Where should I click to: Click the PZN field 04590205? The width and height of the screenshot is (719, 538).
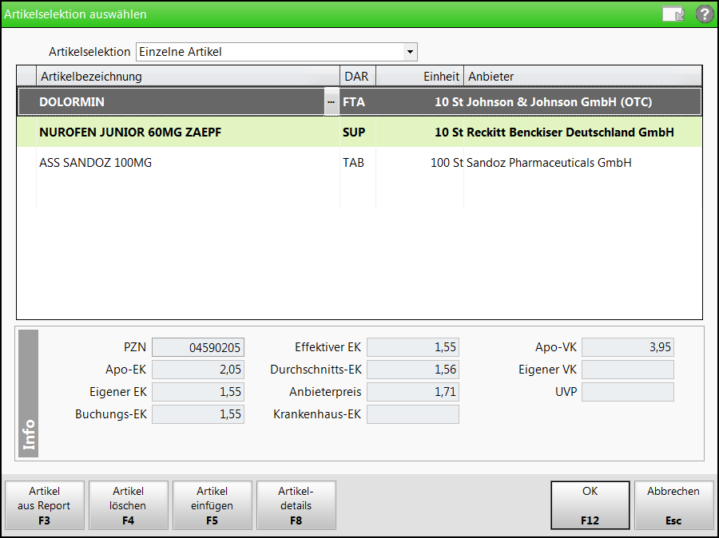[198, 347]
